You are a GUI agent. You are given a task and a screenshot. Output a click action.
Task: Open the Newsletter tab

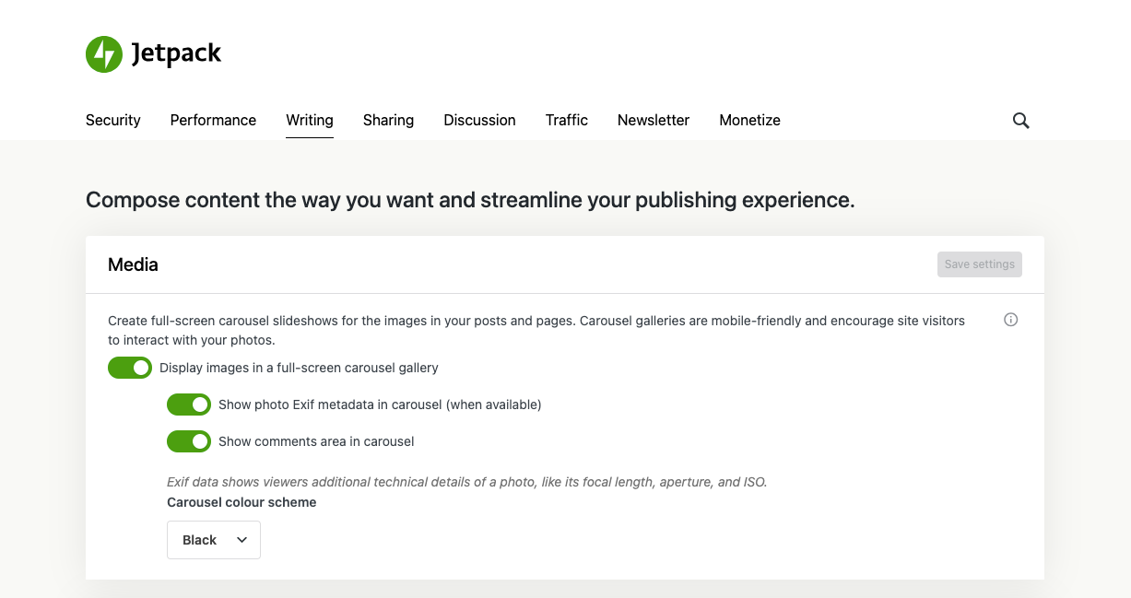pyautogui.click(x=654, y=120)
